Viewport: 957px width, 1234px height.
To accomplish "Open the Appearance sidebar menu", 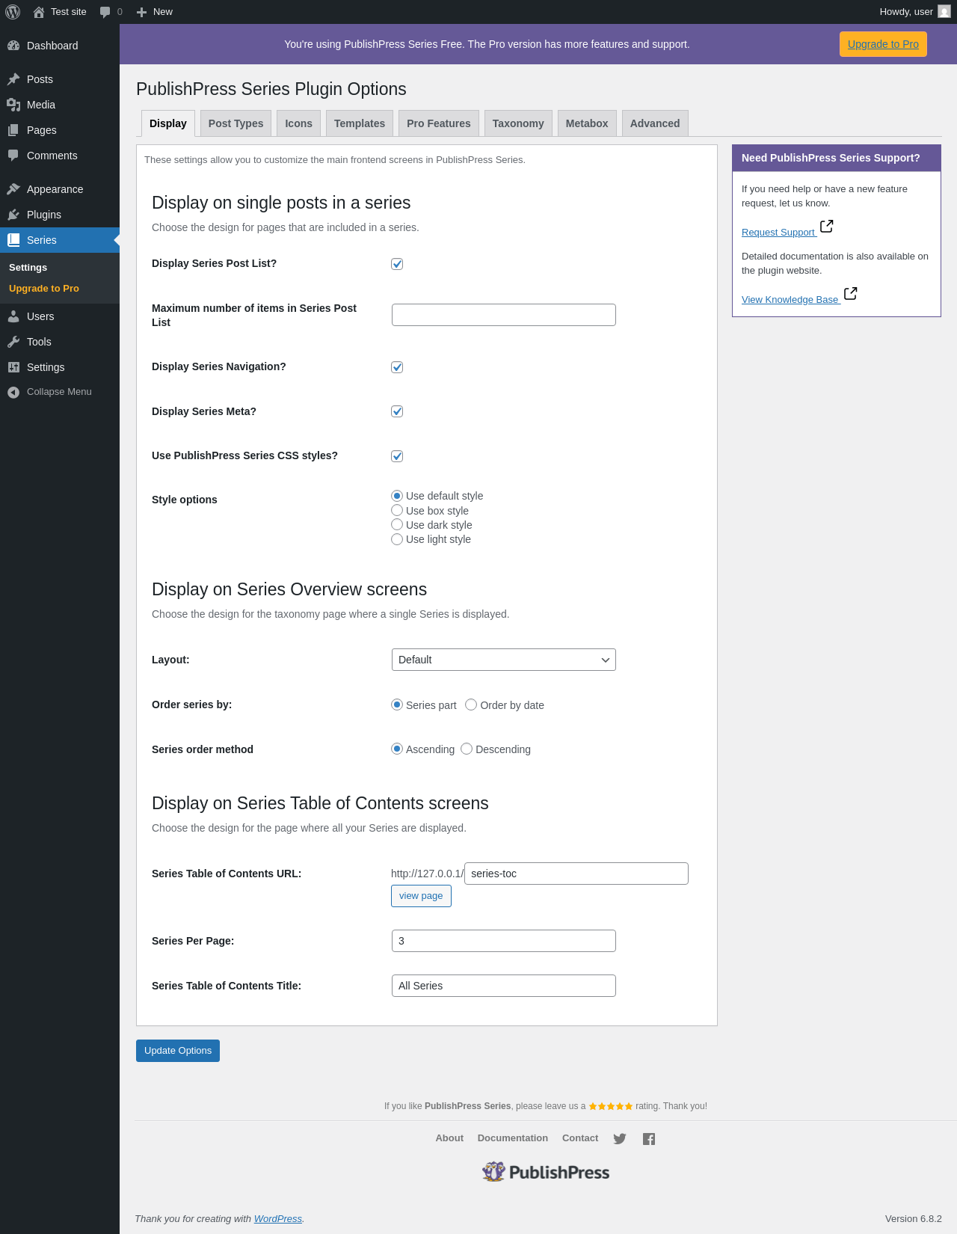I will tap(55, 189).
